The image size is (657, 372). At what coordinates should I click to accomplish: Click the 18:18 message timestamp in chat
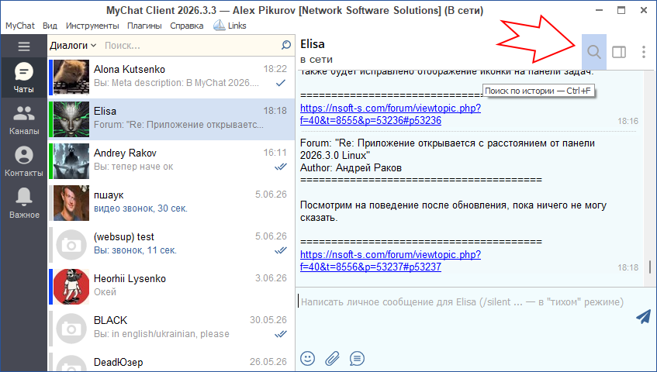click(628, 267)
